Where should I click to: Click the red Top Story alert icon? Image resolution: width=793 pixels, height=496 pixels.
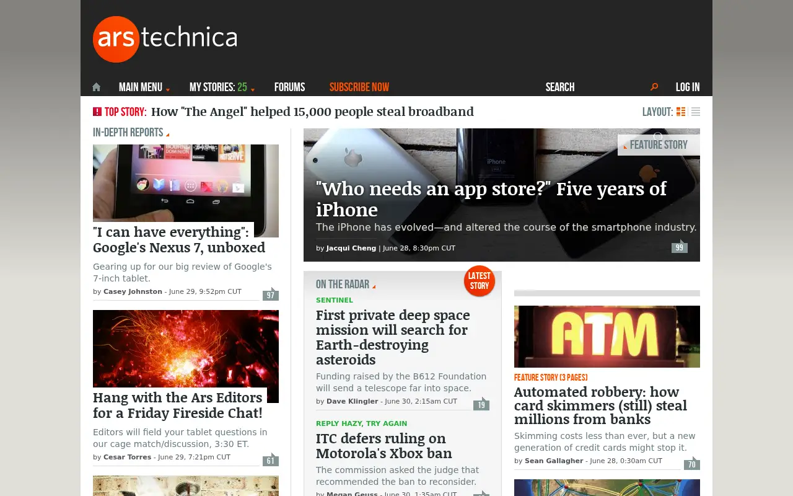97,112
